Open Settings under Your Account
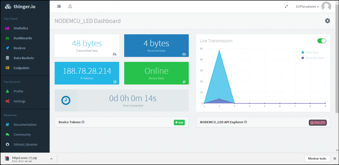 coord(19,101)
